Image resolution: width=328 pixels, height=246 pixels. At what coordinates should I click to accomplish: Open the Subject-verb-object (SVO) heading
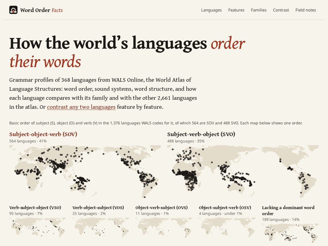[201, 134]
